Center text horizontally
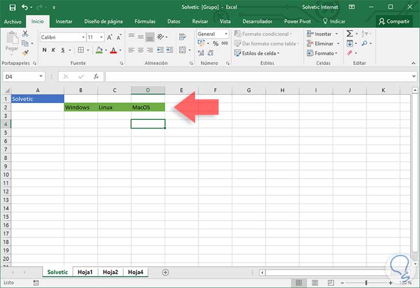This screenshot has width=420, height=288. click(140, 50)
